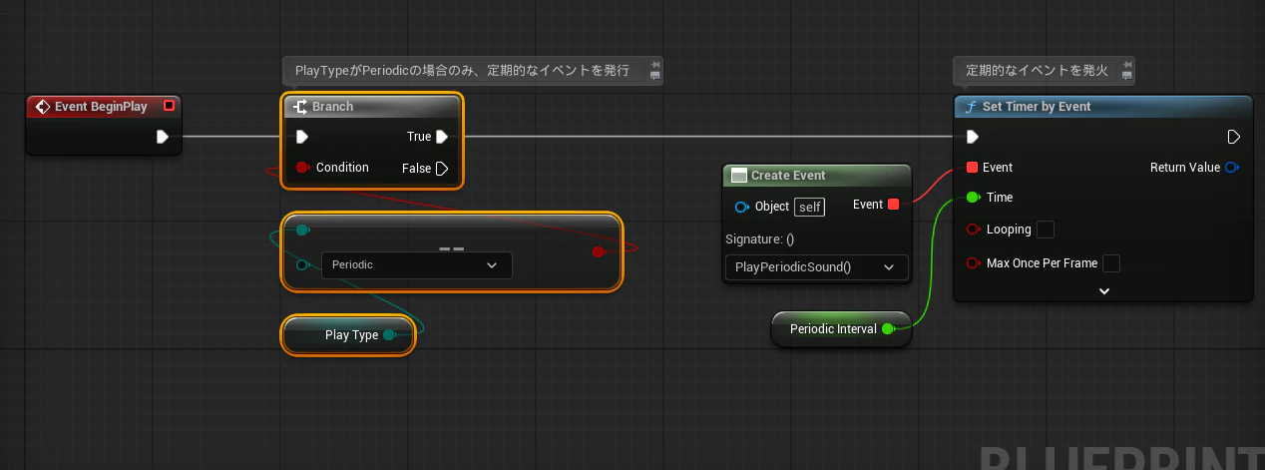Click the red boolean output pin of equals node
Screen dimensions: 1265x470
click(599, 251)
